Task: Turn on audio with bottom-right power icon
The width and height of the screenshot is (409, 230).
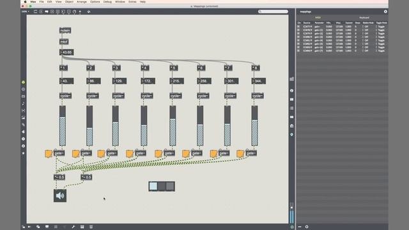Action: coord(292,227)
